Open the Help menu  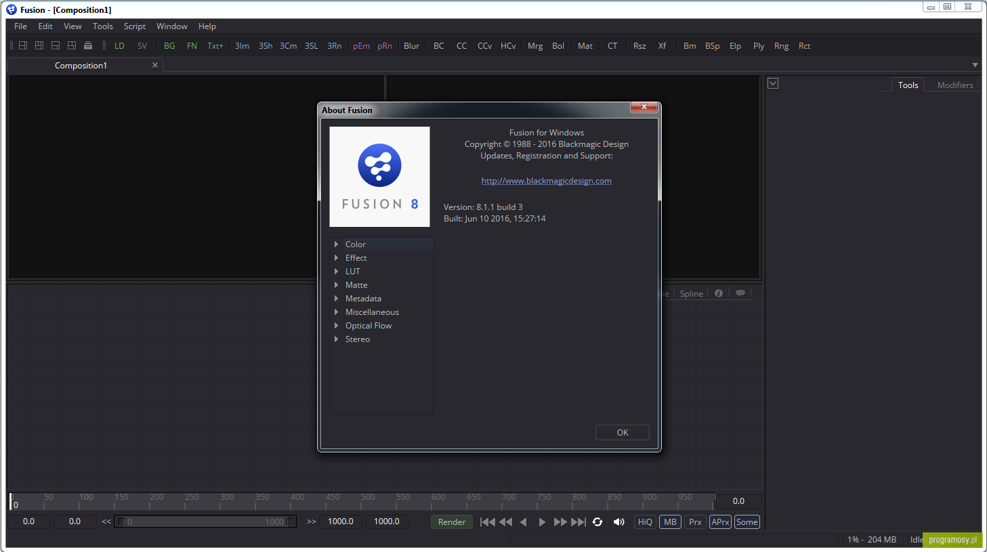click(x=207, y=26)
